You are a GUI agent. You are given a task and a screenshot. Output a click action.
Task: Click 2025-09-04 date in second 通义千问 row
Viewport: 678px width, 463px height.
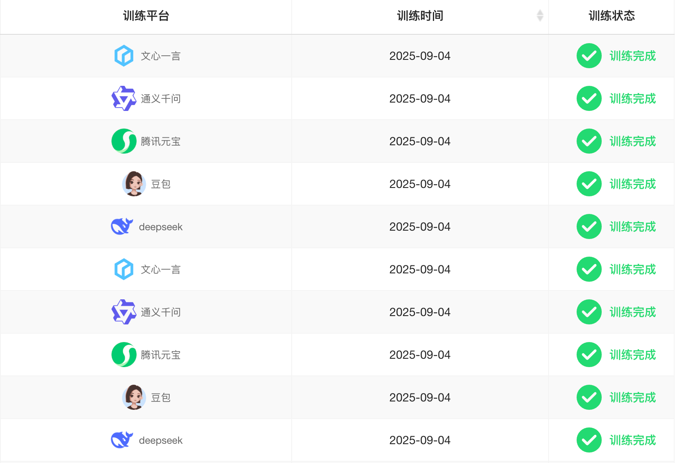[x=420, y=312]
